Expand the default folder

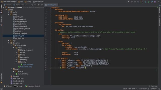pos(14,71)
